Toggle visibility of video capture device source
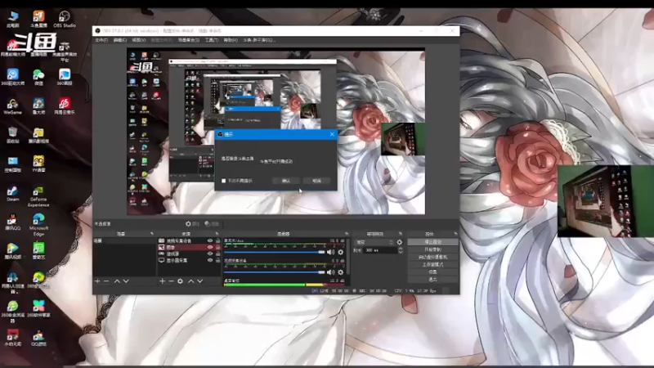Image resolution: width=654 pixels, height=368 pixels. (210, 240)
